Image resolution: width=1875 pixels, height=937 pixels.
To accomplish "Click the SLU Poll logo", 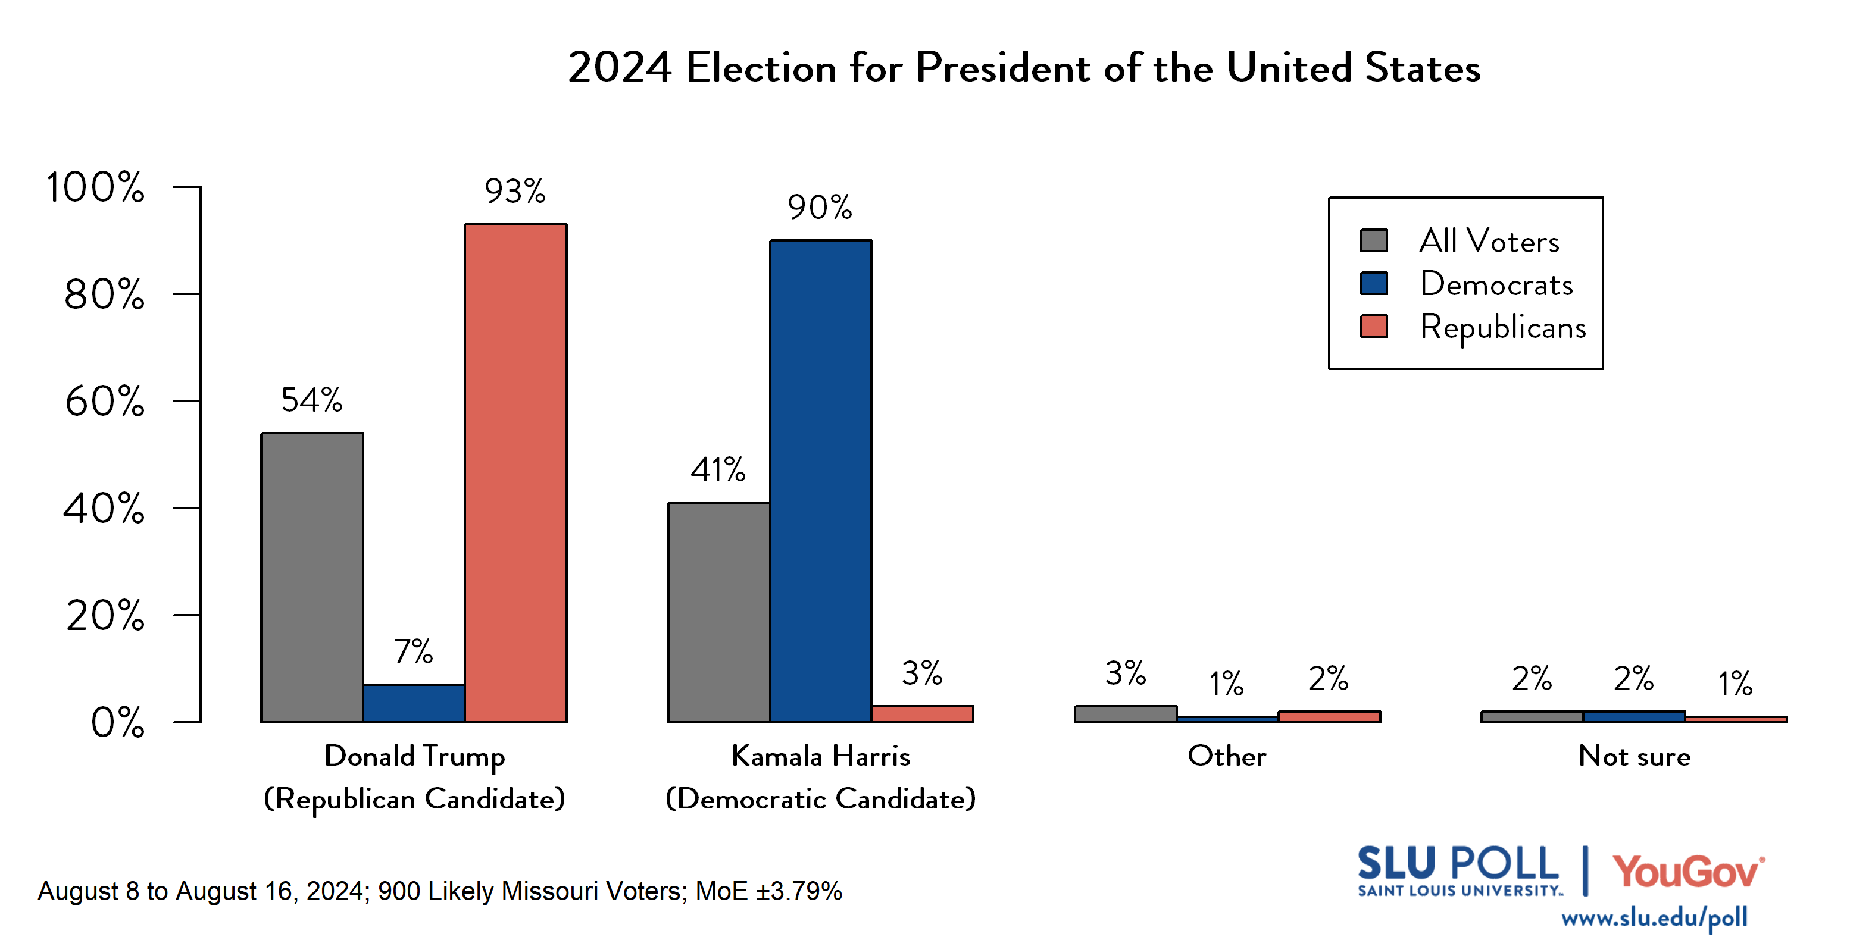I will click(1459, 871).
